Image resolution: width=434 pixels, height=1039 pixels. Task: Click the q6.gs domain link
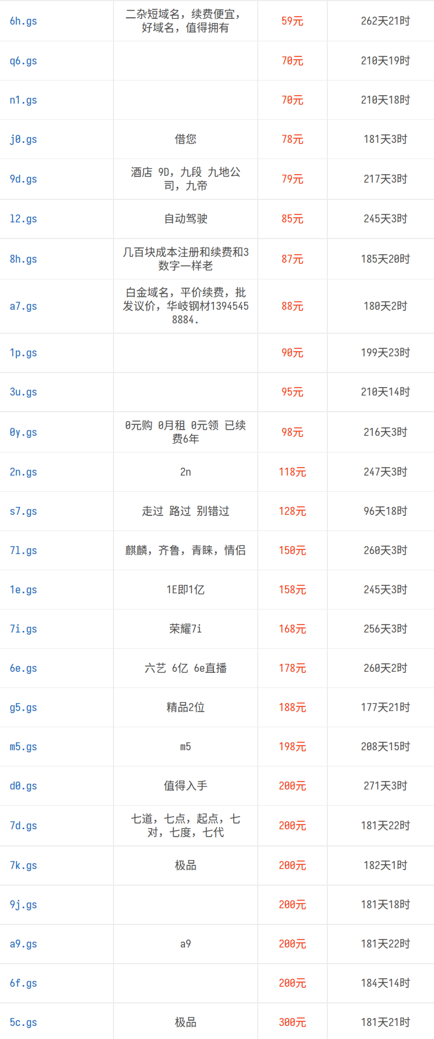(x=24, y=61)
